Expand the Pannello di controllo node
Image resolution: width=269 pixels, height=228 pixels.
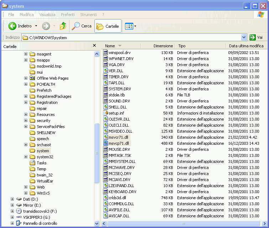pos(12,223)
